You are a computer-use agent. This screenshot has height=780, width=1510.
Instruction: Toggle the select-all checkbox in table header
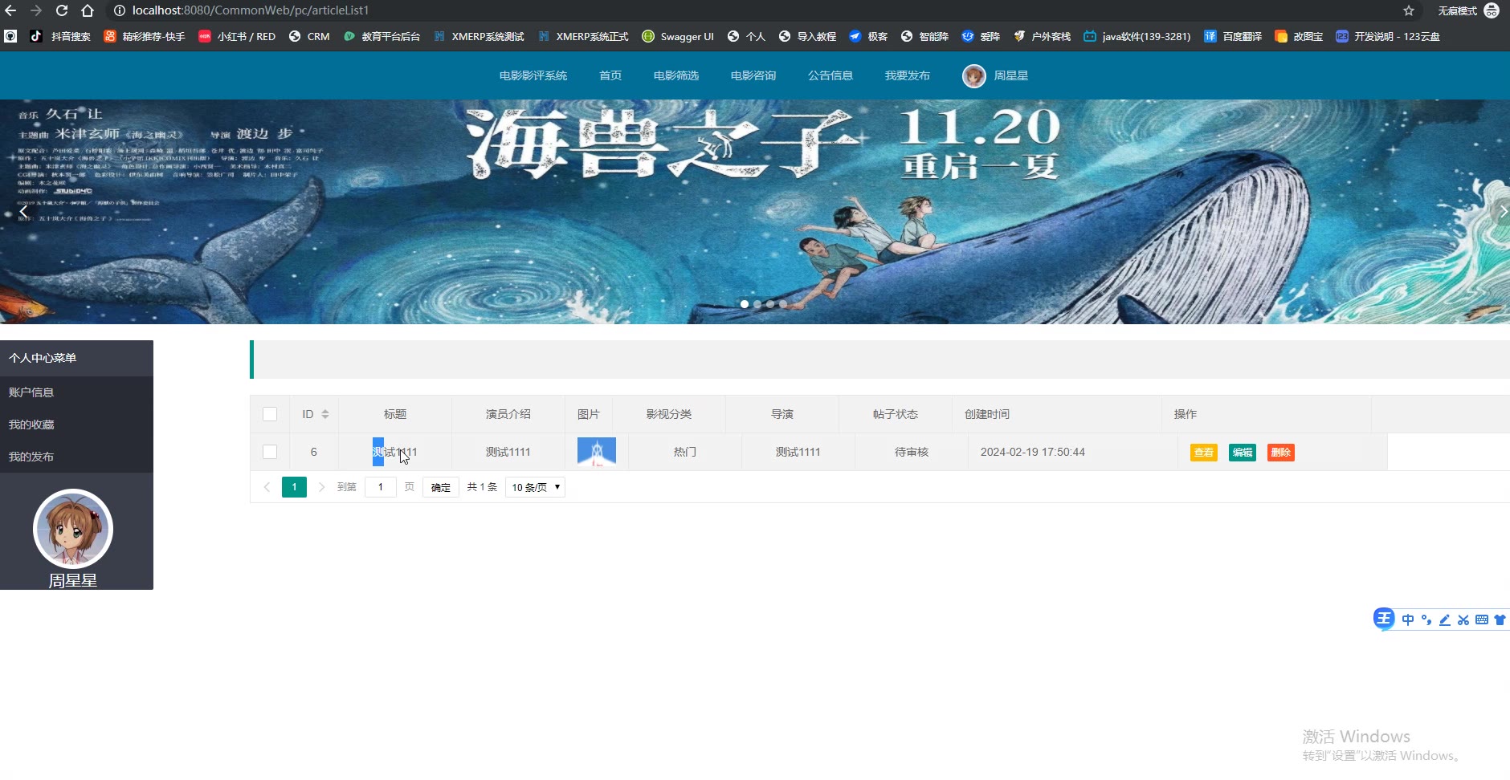pos(270,414)
